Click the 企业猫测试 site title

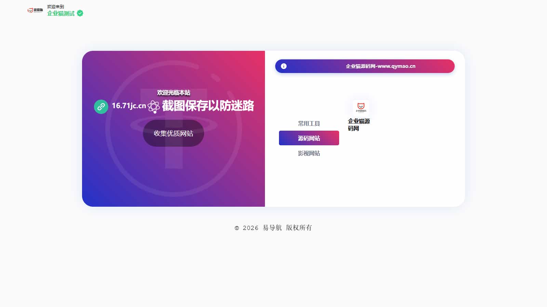(61, 13)
